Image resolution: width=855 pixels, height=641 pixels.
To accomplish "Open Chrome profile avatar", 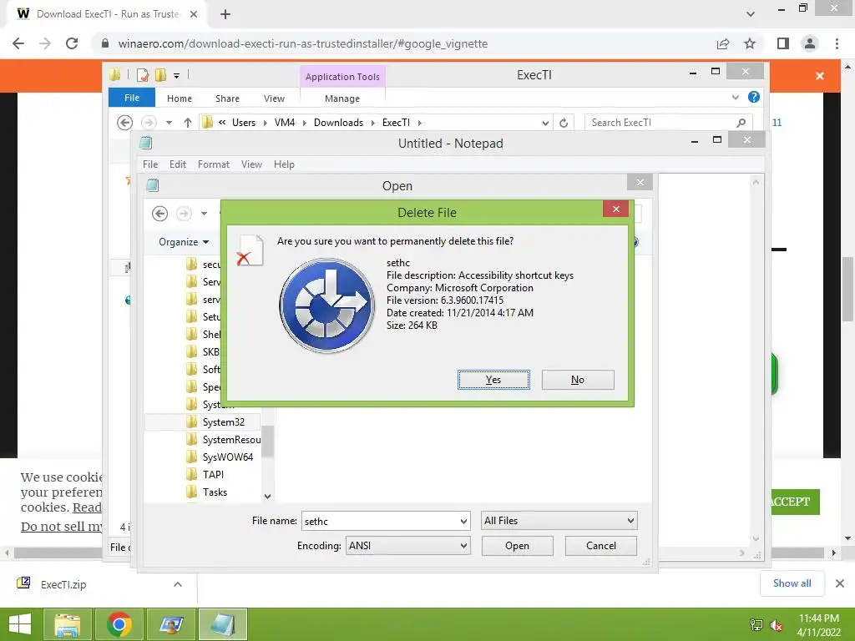I will (x=810, y=43).
